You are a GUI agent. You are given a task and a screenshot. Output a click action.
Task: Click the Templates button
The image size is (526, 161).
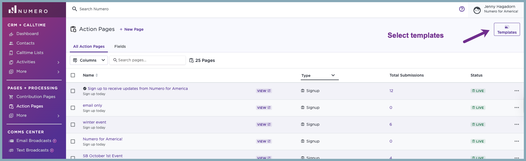pos(507,29)
